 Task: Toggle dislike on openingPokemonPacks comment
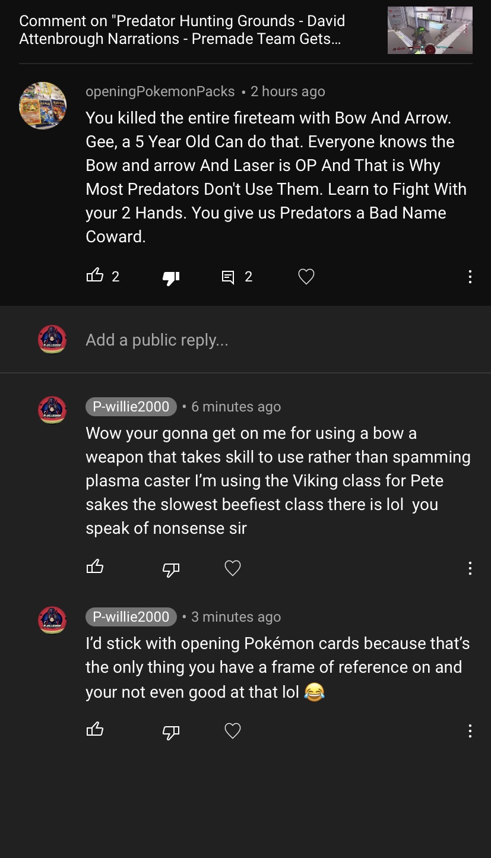[x=171, y=277]
